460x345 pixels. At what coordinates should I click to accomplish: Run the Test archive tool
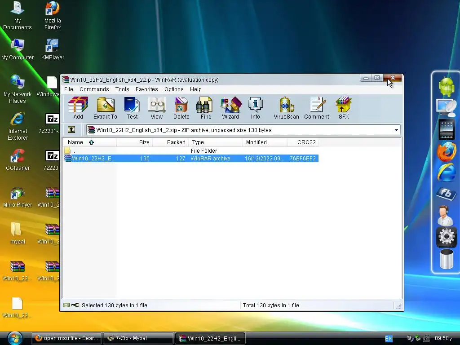pyautogui.click(x=132, y=108)
